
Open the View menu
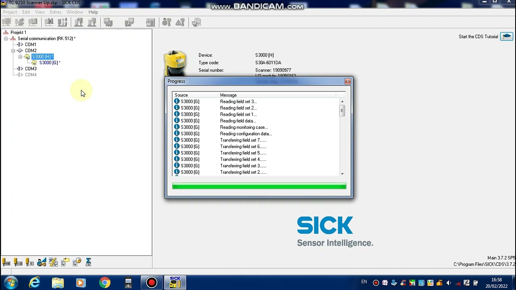click(40, 12)
